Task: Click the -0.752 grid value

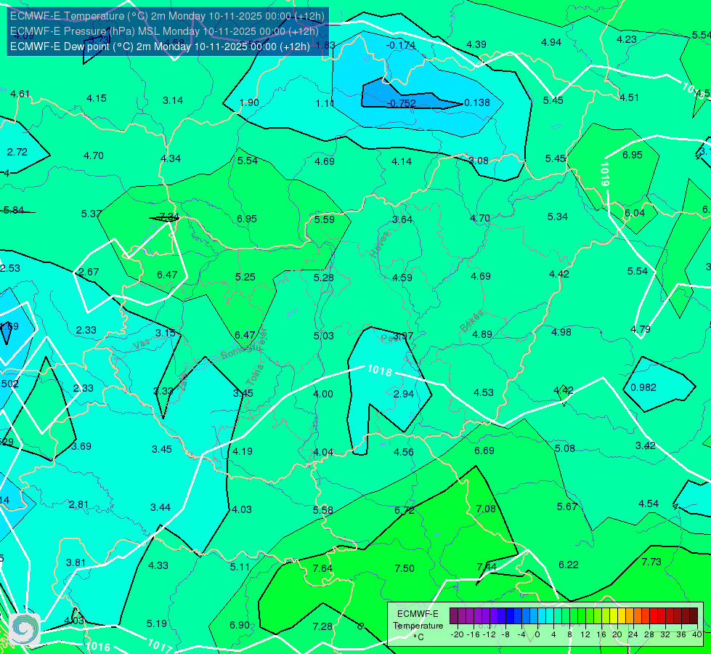Action: [x=402, y=103]
